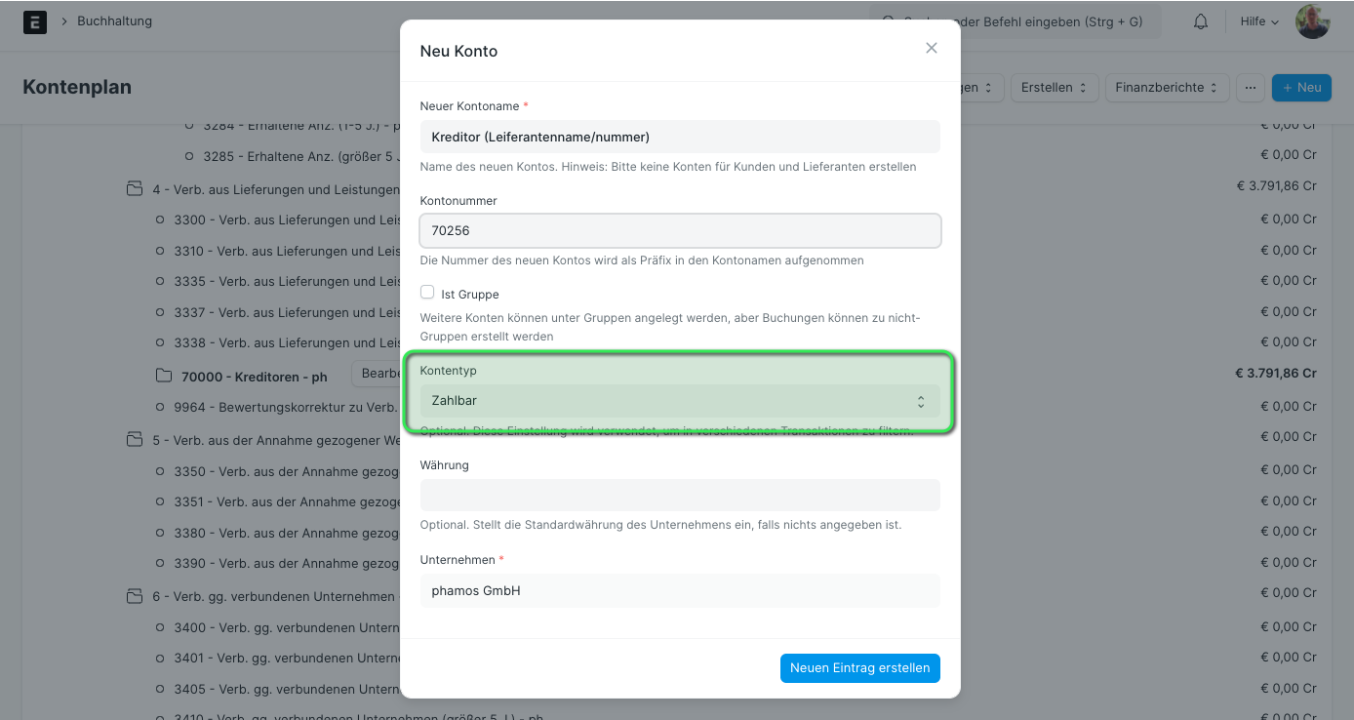Screen dimensions: 1354x720
Task: Expand the Finanzberichte dropdown
Action: pyautogui.click(x=1167, y=88)
